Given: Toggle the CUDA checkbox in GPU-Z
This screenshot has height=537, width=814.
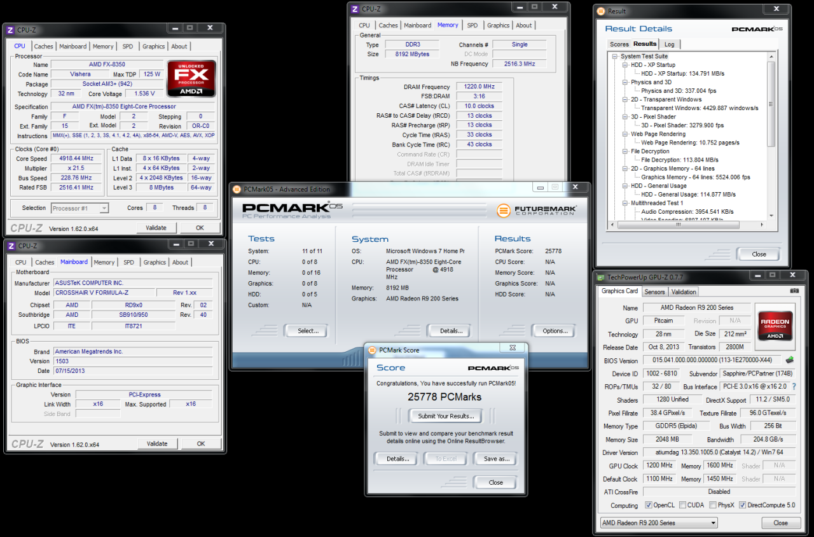Looking at the screenshot, I should pos(682,505).
